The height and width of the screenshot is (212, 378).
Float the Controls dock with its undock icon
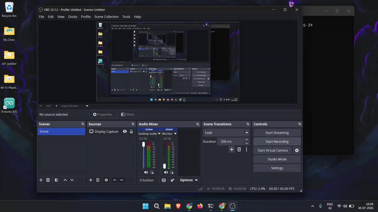coord(300,124)
